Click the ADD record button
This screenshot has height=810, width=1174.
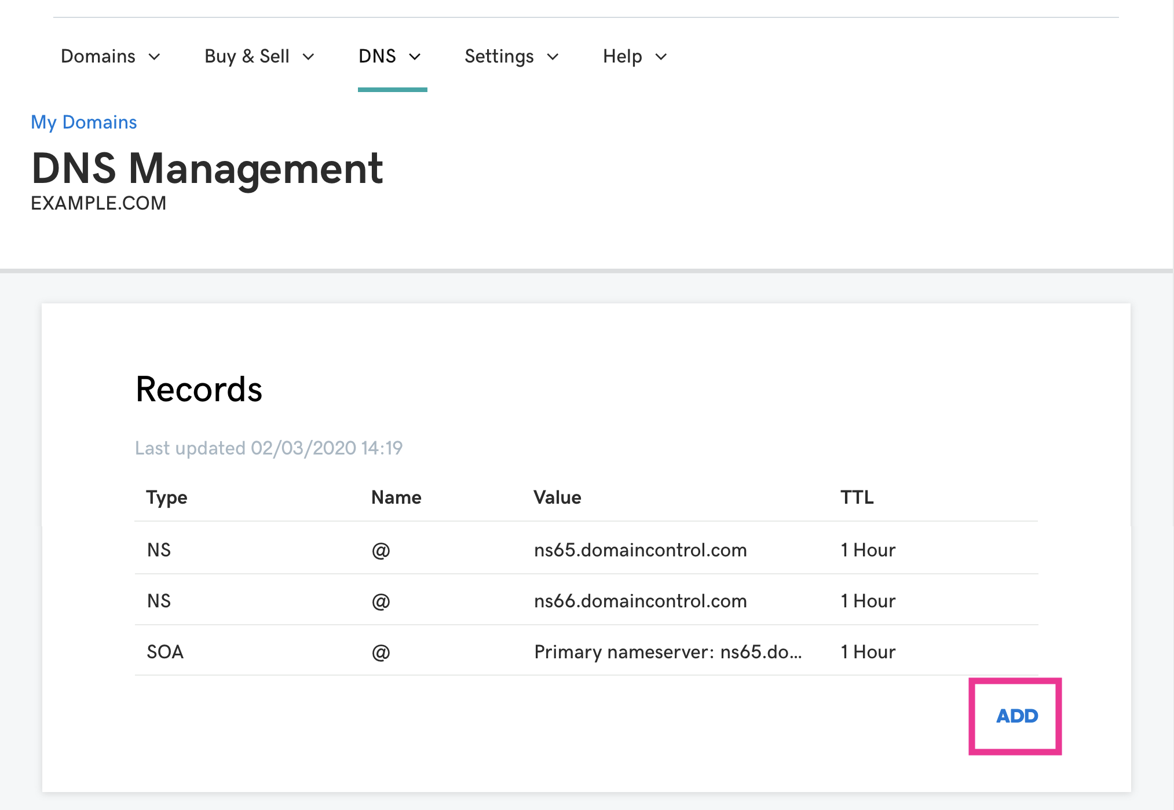[1016, 716]
